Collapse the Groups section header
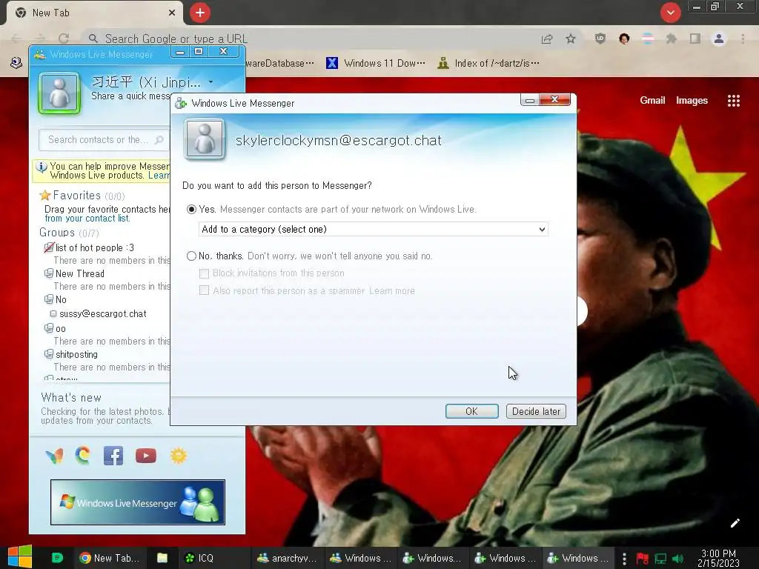The image size is (759, 569). click(x=69, y=233)
